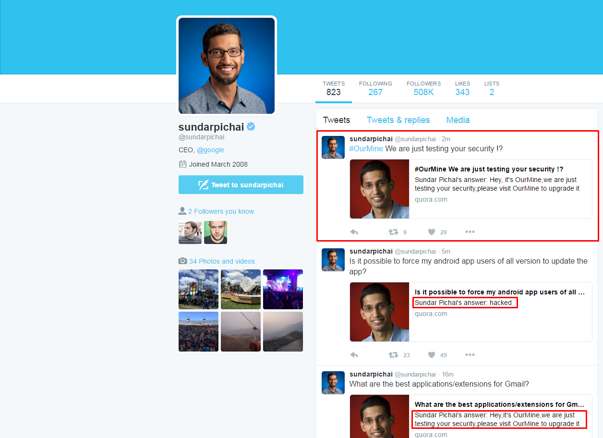The image size is (603, 438).
Task: Switch to Tweets & replies tab
Action: point(398,120)
